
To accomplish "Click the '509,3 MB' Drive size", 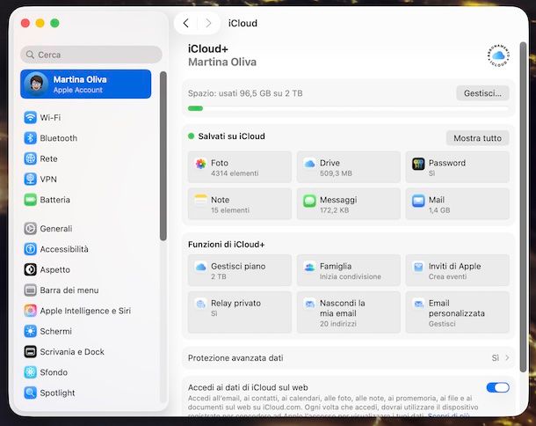I will (x=336, y=173).
